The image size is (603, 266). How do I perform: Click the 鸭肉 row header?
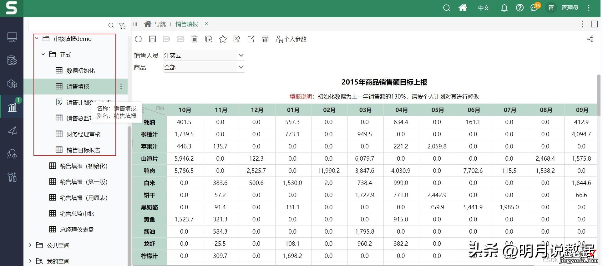click(149, 171)
